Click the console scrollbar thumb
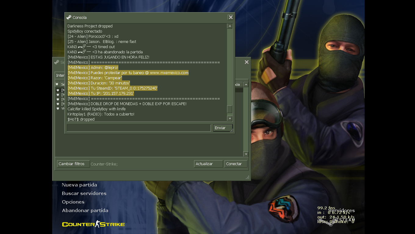Viewport: 415px width, 234px height. point(230,109)
